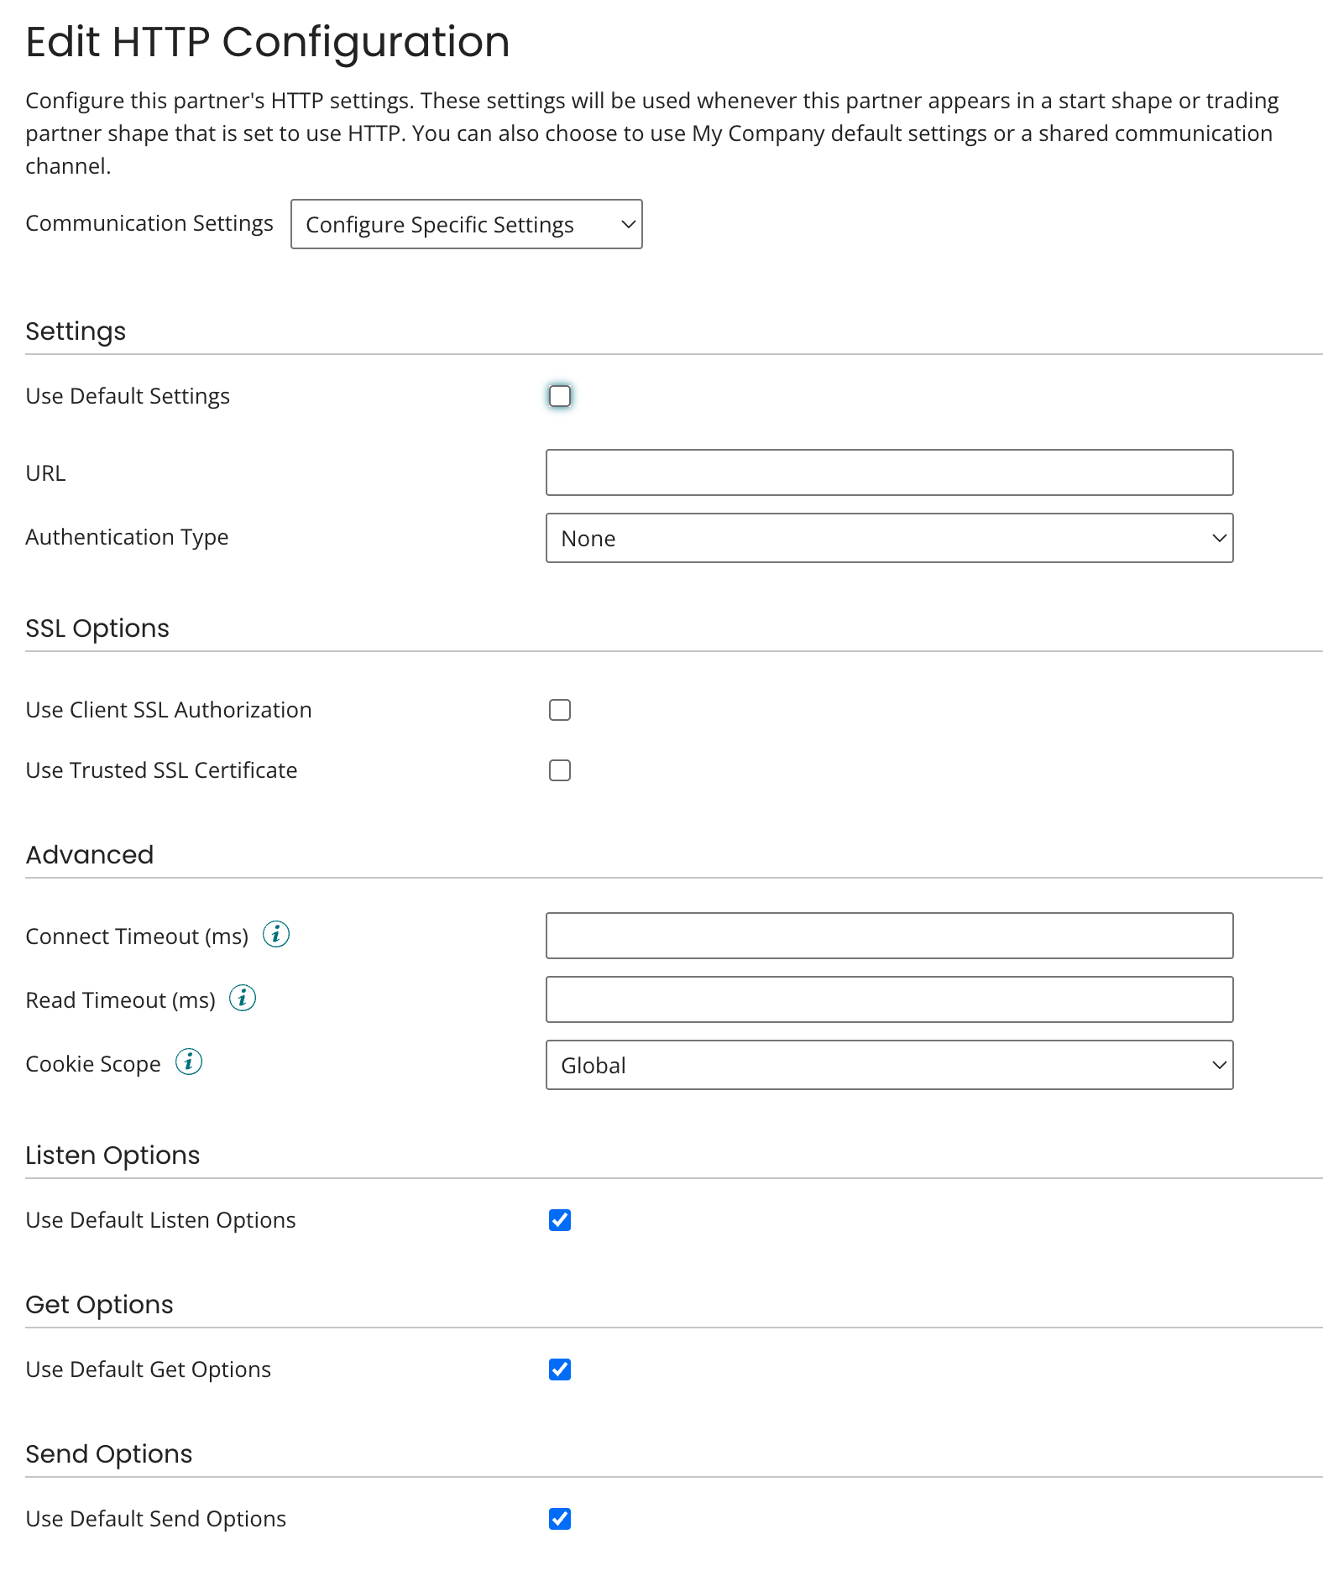Uncheck Use Default Send Options

[x=560, y=1518]
